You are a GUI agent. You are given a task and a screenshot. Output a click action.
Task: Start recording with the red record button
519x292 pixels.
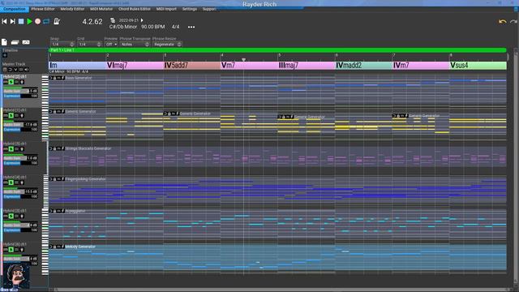pyautogui.click(x=38, y=22)
